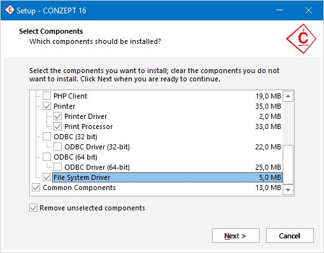Enable the ODBC (32 bit) checkbox
The image size is (324, 253).
click(x=46, y=137)
